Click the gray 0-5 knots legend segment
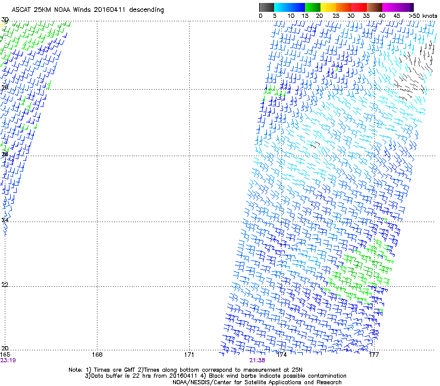Viewport: 440px width, 386px height. coord(266,7)
